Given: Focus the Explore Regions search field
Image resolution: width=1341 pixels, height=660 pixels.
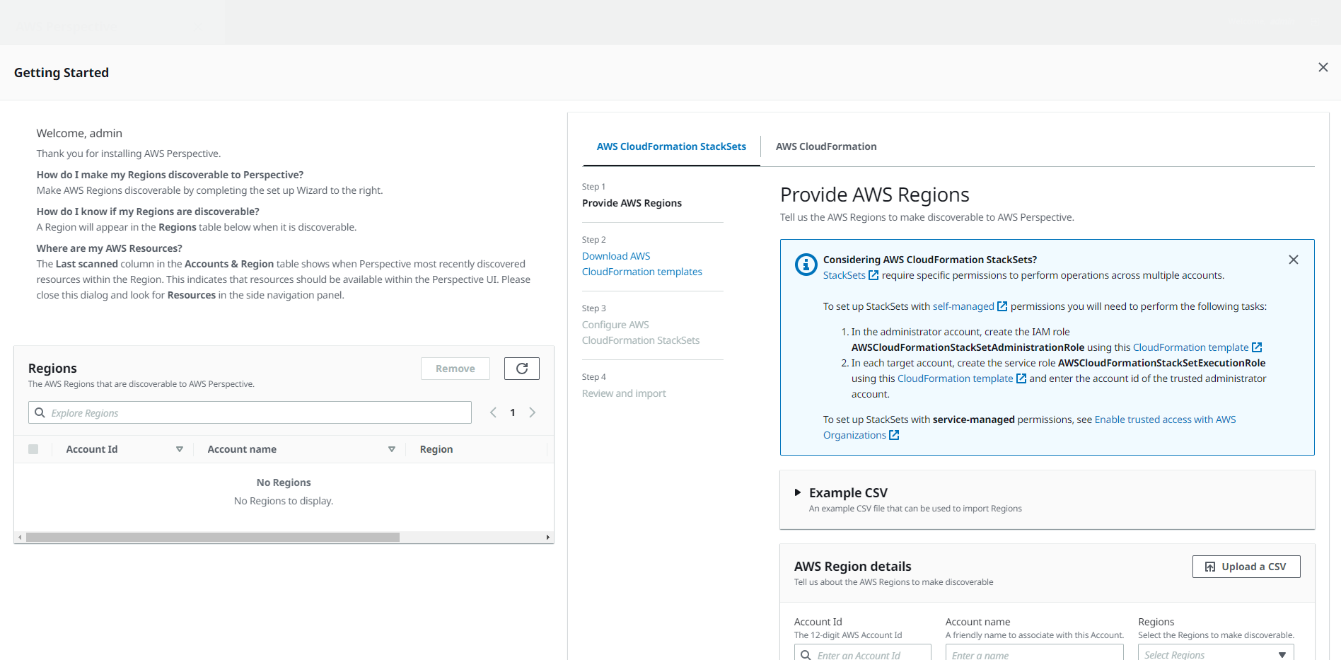Looking at the screenshot, I should (x=250, y=412).
